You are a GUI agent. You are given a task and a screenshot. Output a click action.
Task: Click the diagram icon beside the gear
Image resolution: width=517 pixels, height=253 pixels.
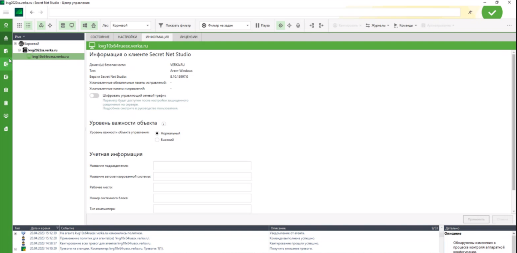(x=289, y=26)
